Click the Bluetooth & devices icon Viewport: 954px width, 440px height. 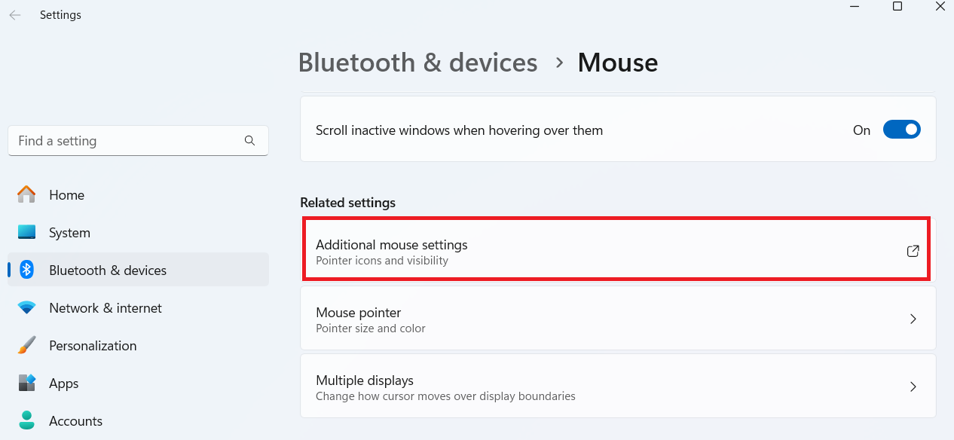point(26,270)
